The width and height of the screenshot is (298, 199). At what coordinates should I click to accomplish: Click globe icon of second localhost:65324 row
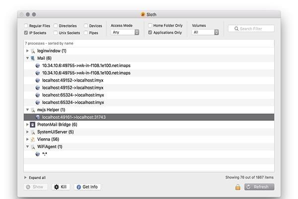tap(38, 102)
